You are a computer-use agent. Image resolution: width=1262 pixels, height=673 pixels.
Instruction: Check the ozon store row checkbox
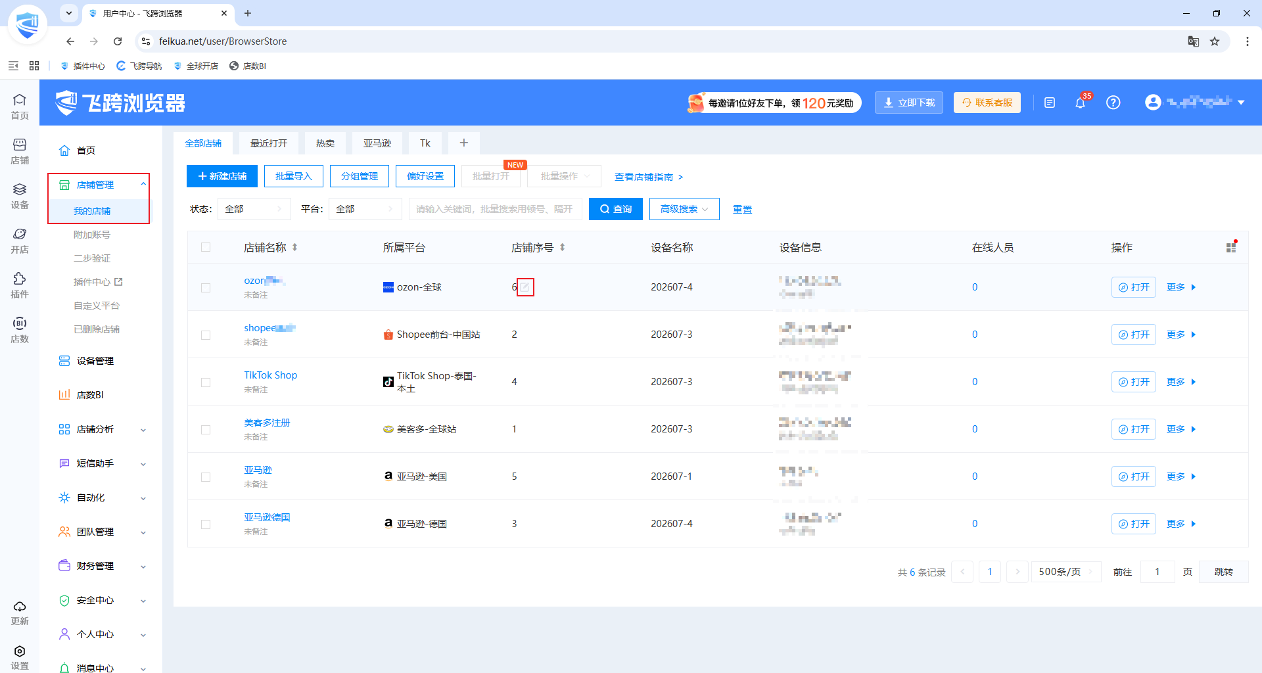(x=206, y=287)
